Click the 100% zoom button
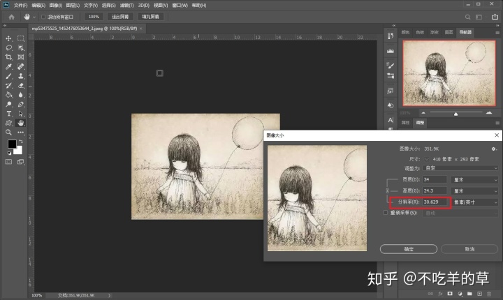This screenshot has width=503, height=300. pyautogui.click(x=94, y=17)
